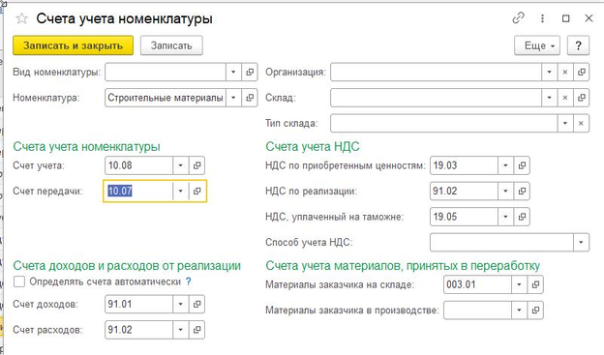
Task: Open НДС по приобретенным ценностям form icon
Action: coord(522,165)
